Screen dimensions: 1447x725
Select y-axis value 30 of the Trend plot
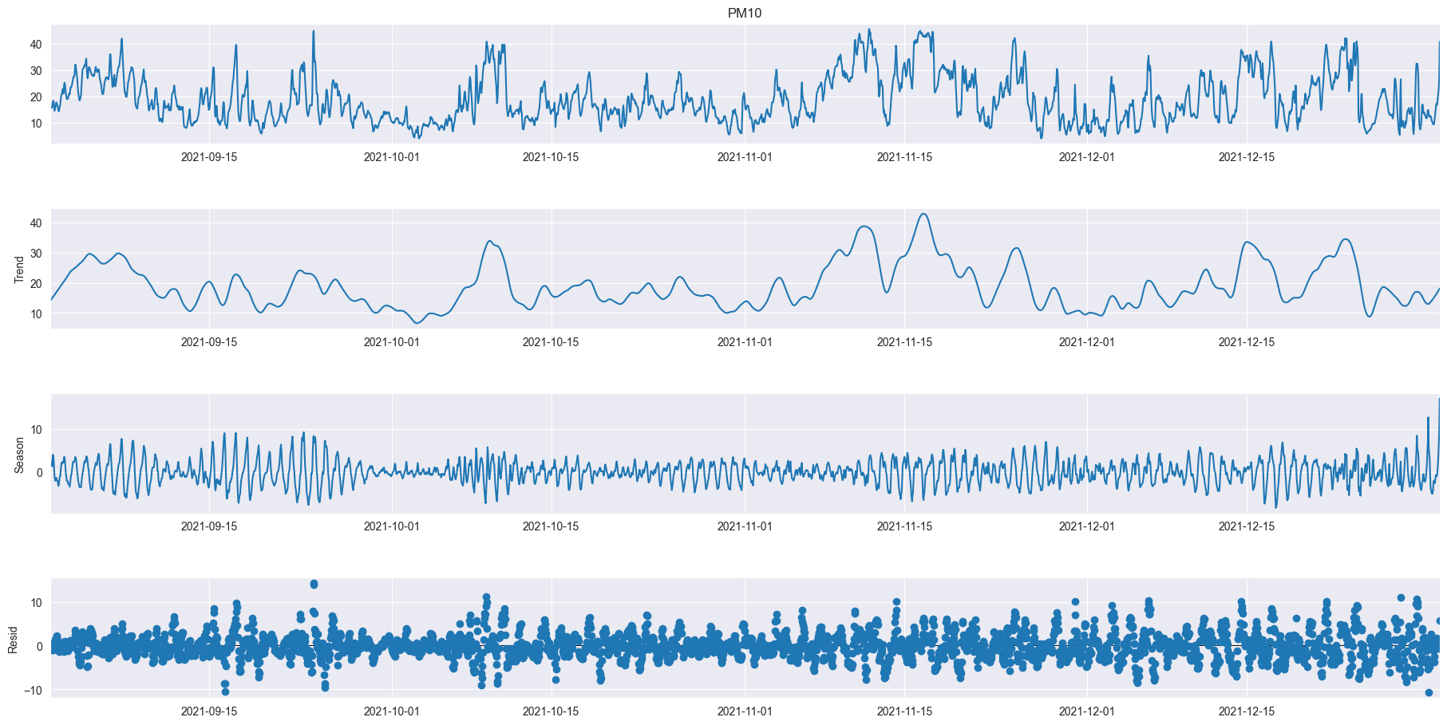(x=36, y=254)
